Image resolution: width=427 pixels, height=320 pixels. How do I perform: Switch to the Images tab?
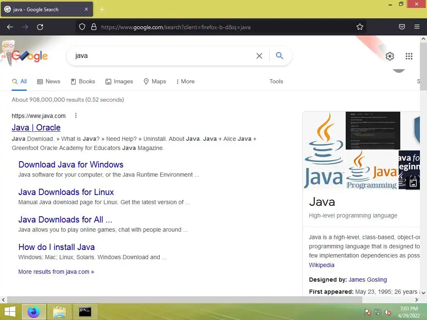click(119, 81)
